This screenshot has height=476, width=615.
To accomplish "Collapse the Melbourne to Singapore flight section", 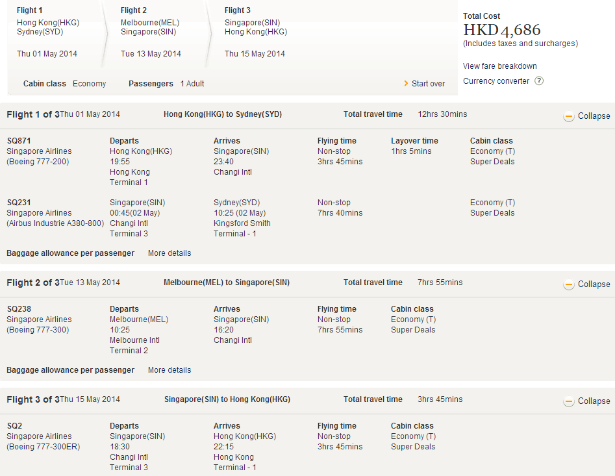I will pyautogui.click(x=594, y=284).
